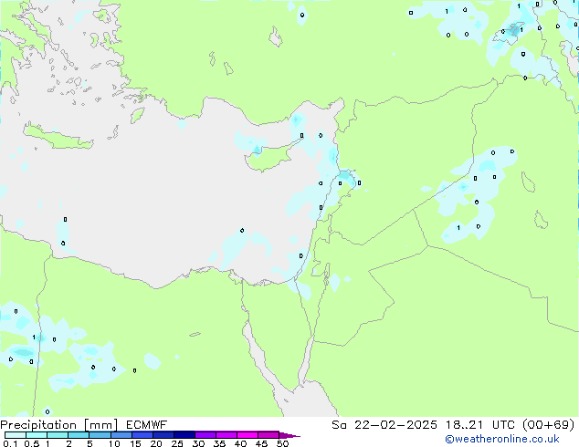Screen dimensions: 579x447
Task: Click the legend value '30'
Action: 199,443
